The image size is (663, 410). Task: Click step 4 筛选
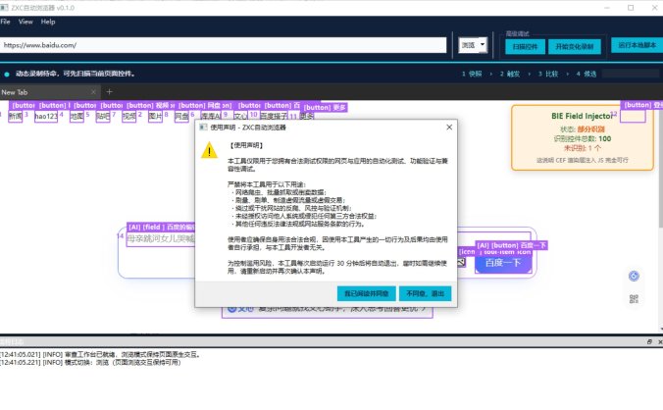click(586, 74)
